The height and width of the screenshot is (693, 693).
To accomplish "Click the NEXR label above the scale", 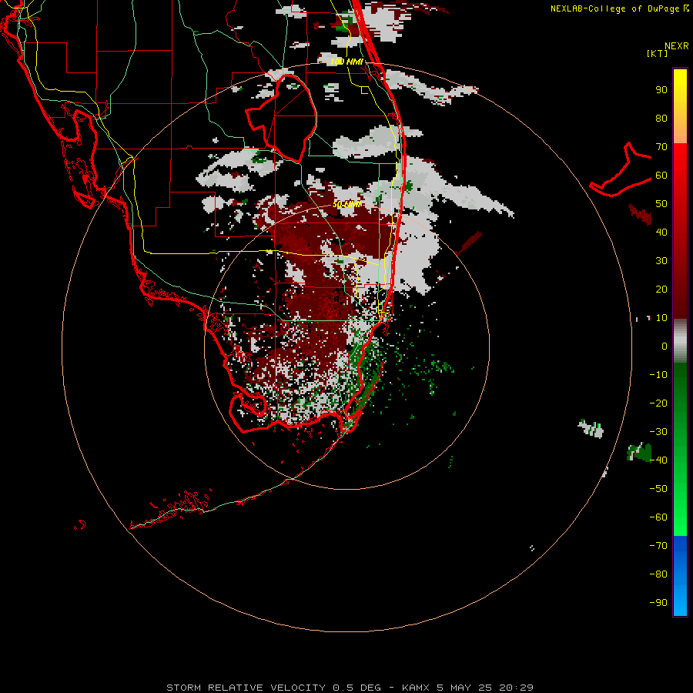I will pyautogui.click(x=677, y=46).
